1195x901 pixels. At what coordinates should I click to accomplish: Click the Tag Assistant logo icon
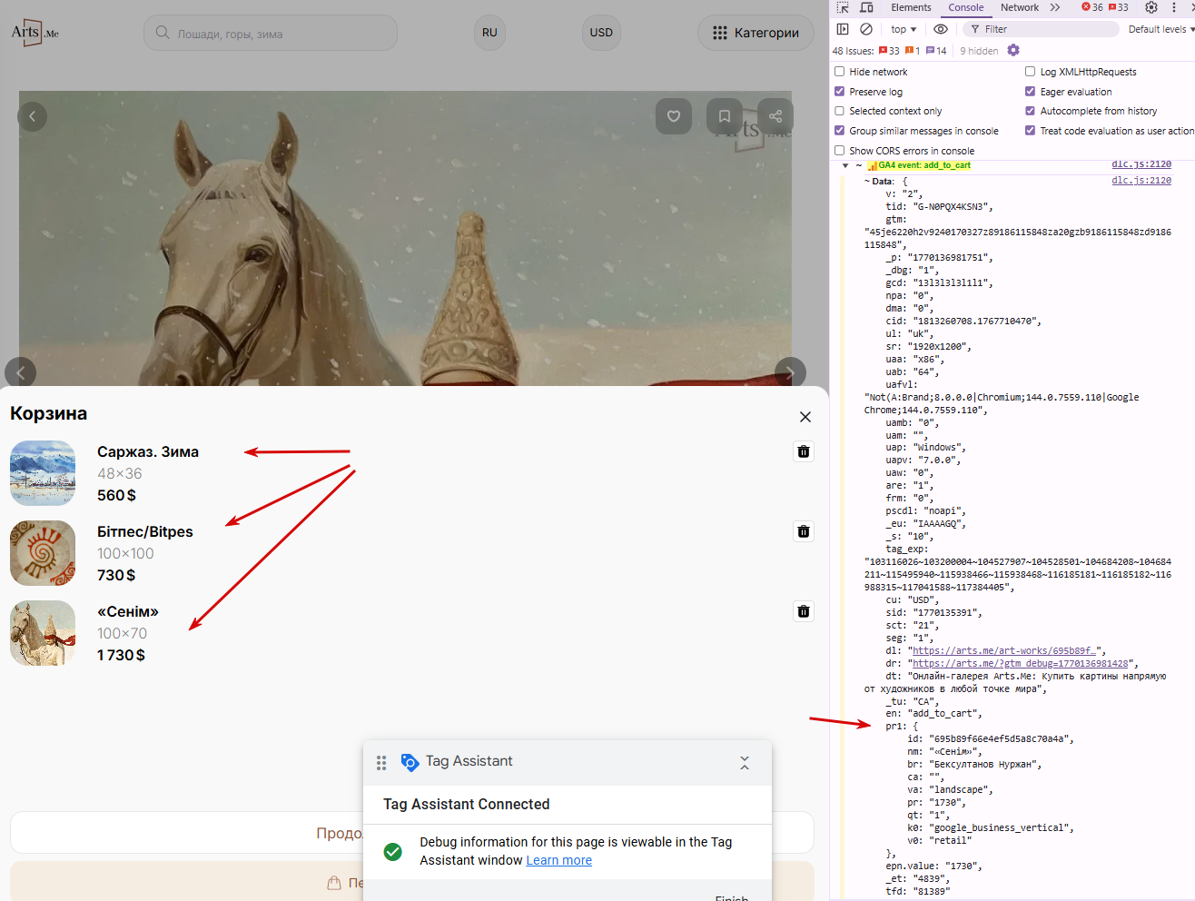coord(410,762)
